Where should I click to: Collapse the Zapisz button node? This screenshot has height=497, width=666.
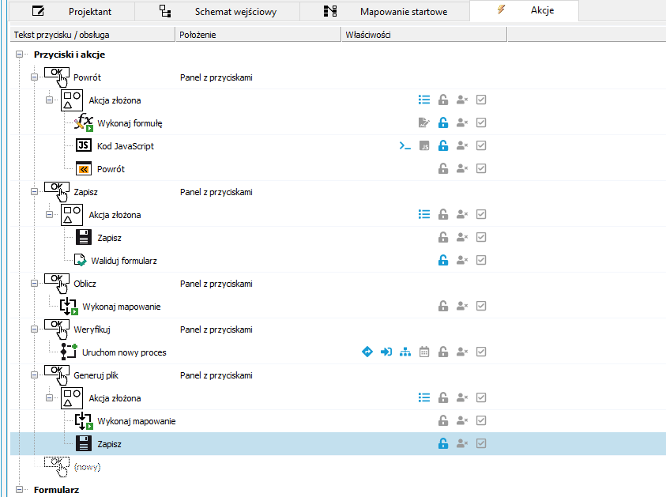click(x=35, y=192)
